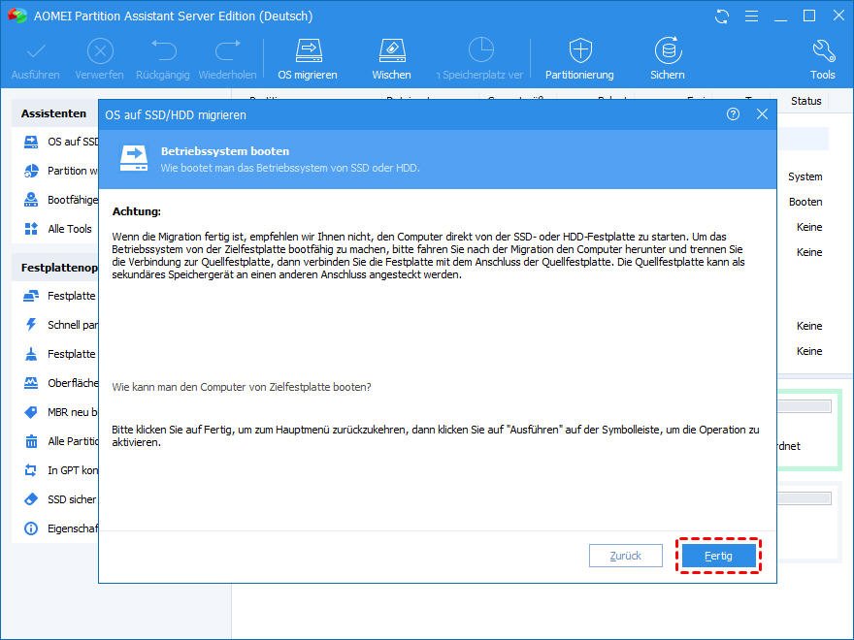This screenshot has width=854, height=640.
Task: Click the Rückgängig undo icon
Action: 163,51
